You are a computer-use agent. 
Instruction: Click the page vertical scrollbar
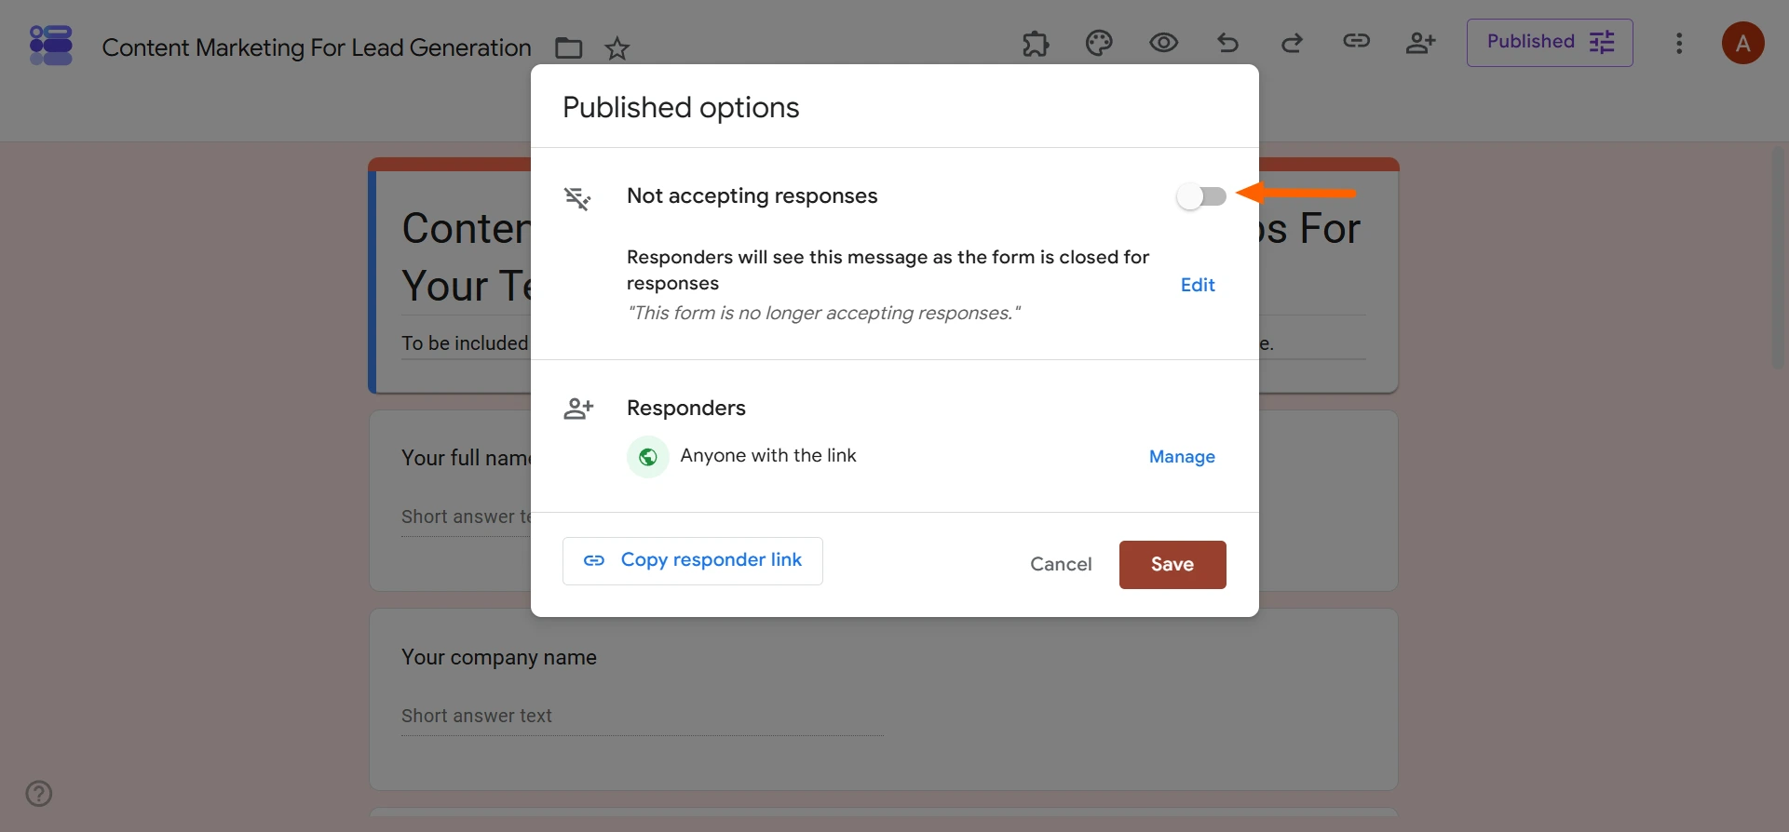tap(1779, 257)
